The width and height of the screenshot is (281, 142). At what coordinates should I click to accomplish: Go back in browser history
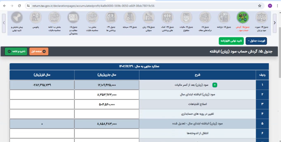[5, 6]
